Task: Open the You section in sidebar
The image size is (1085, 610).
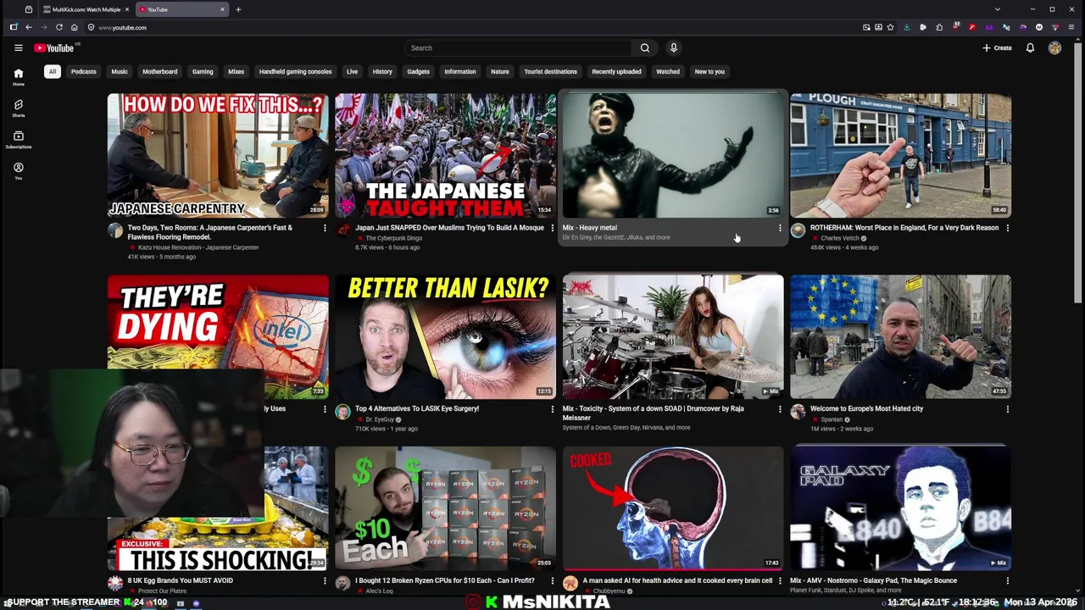Action: [x=18, y=170]
